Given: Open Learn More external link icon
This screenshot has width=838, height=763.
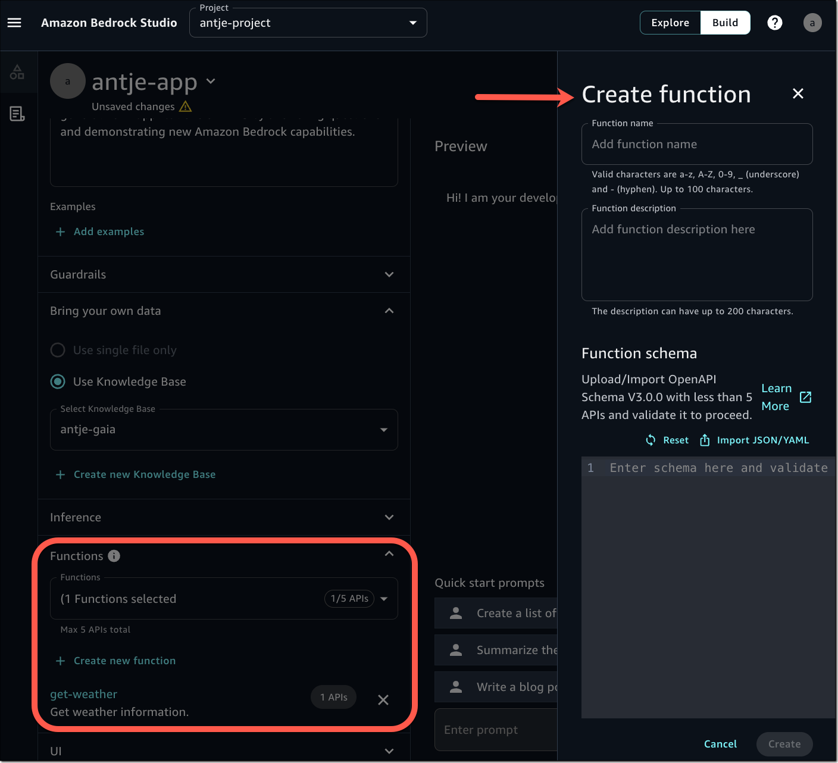Looking at the screenshot, I should tap(805, 397).
